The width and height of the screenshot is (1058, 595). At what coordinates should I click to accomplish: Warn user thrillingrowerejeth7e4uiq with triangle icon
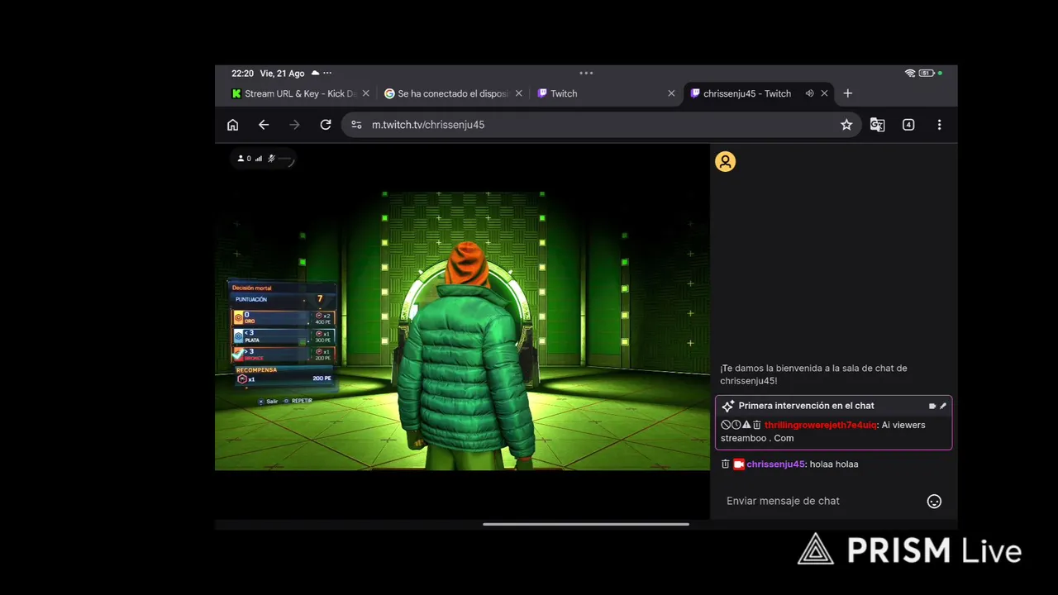746,425
